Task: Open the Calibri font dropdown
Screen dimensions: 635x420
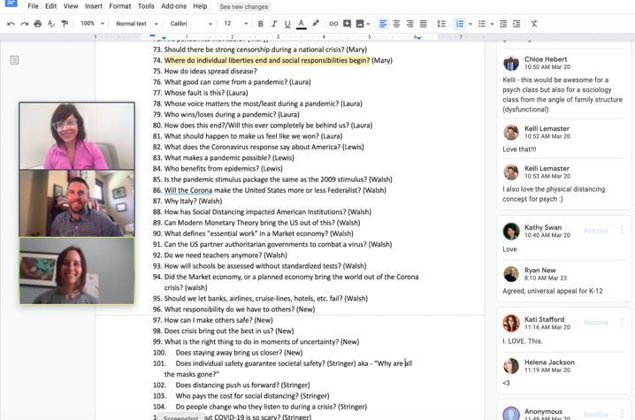Action: 191,24
